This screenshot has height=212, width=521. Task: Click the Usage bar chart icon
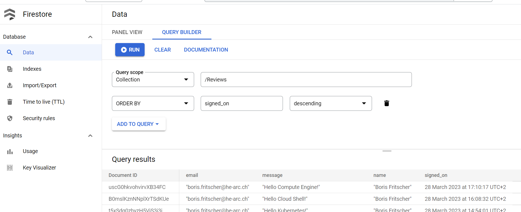10,151
